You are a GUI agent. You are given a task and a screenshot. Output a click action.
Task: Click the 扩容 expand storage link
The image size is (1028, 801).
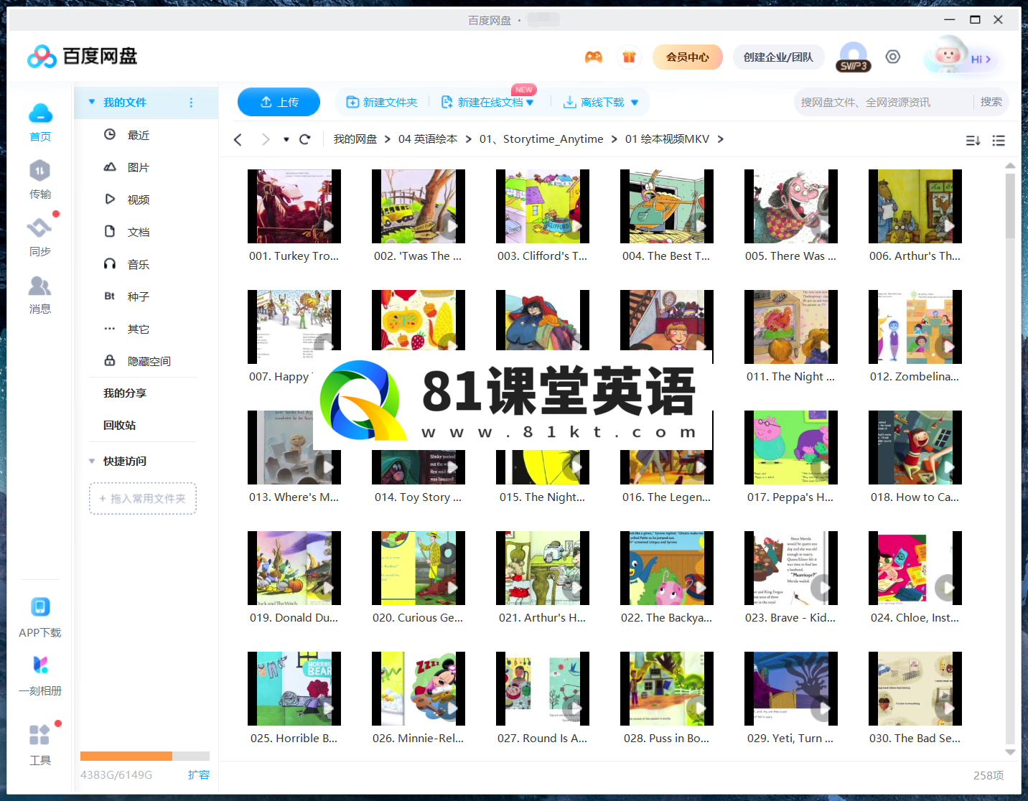[x=199, y=774]
